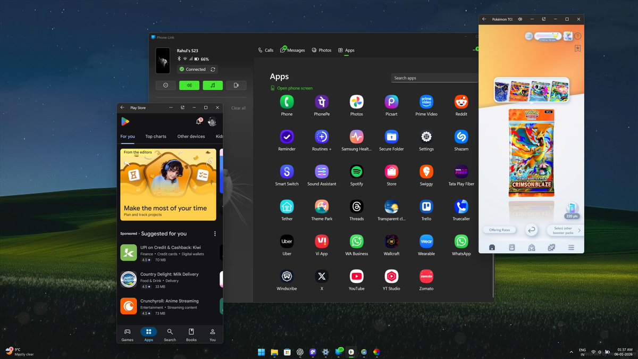Expand Select other booster packs arrow

tap(580, 230)
